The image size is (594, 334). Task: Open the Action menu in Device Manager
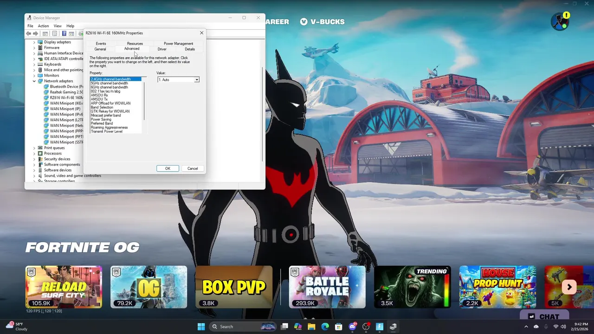pos(43,26)
